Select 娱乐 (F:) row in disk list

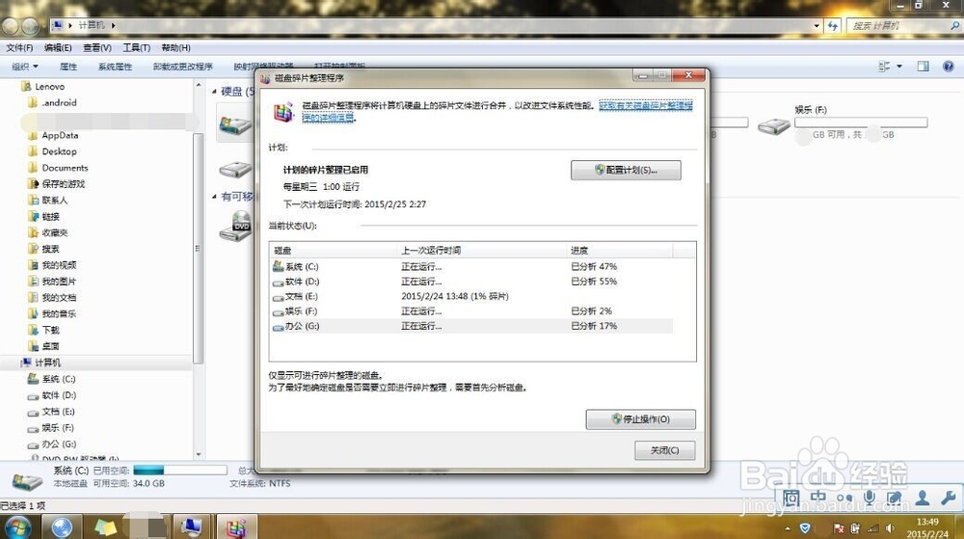[472, 311]
